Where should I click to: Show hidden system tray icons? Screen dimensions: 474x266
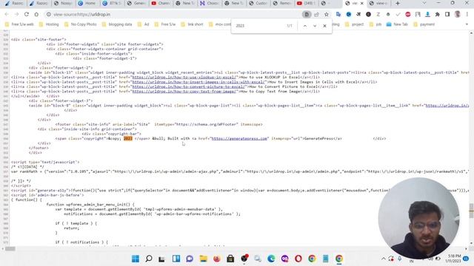[x=384, y=259]
